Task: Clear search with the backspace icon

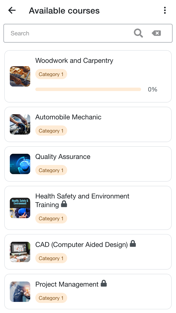Action: [156, 33]
